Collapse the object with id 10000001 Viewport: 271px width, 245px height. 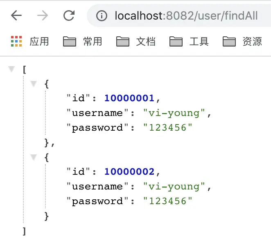pyautogui.click(x=34, y=84)
